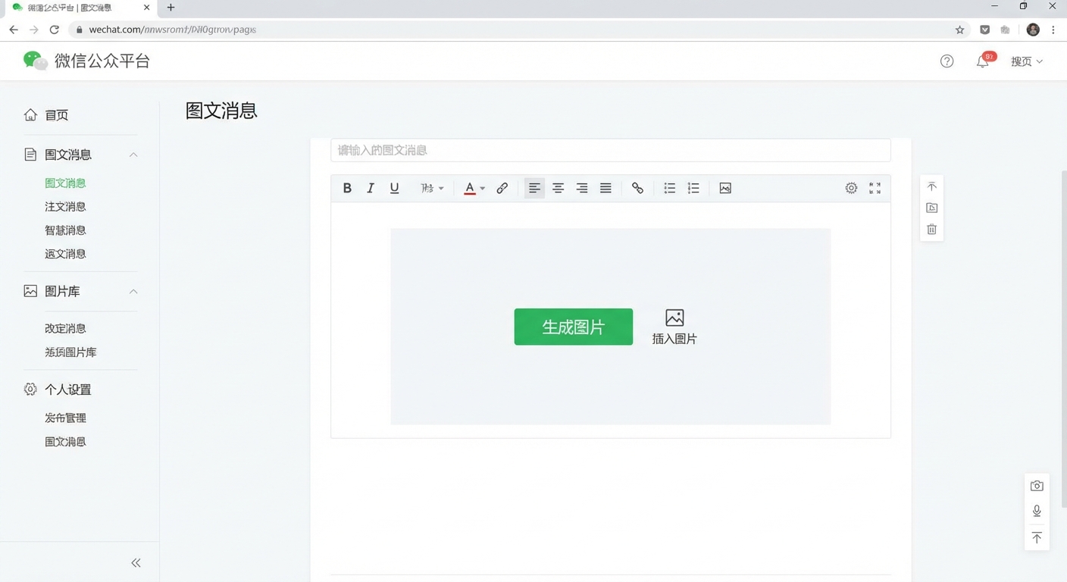1067x582 pixels.
Task: Select the 智慧消息 sidebar sub-item
Action: click(x=65, y=230)
